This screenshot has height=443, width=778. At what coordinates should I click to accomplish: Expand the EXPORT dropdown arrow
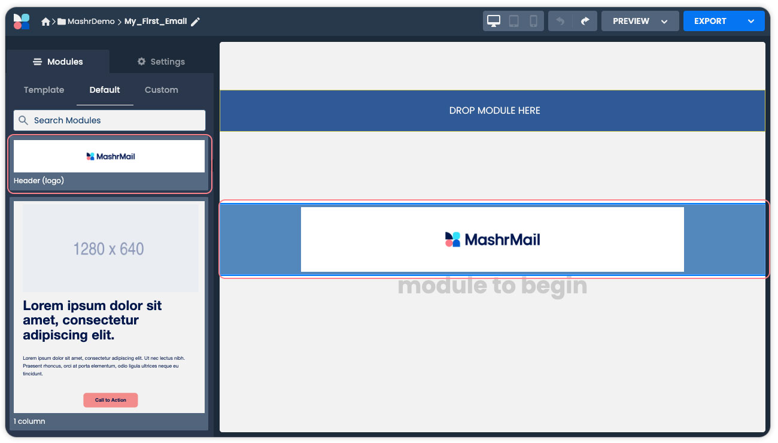[751, 22]
